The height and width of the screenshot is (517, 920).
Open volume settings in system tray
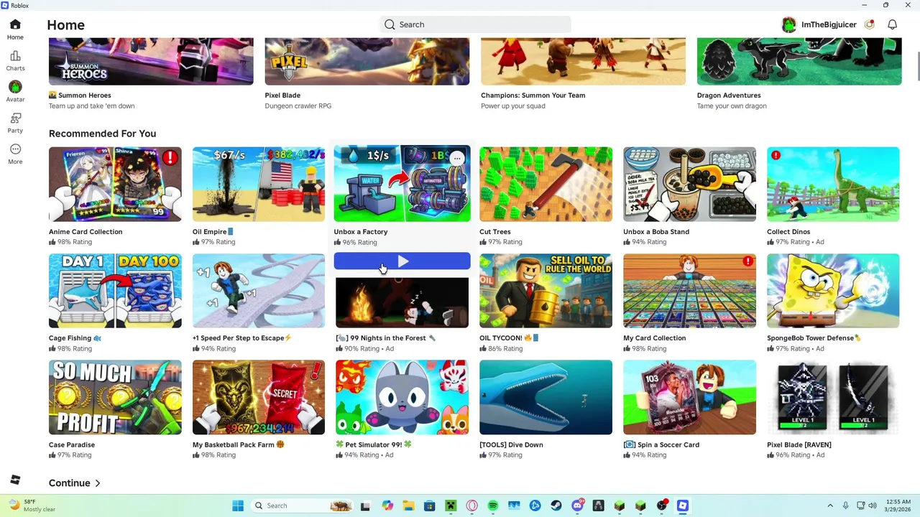tap(873, 506)
